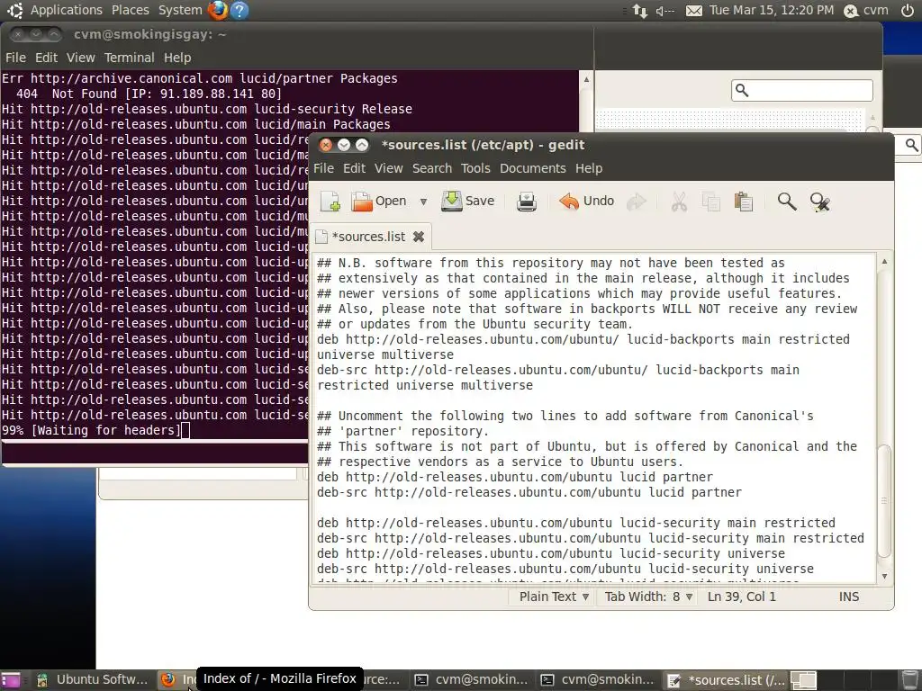The image size is (922, 691).
Task: Click terminal scrollbar up arrow
Action: (x=585, y=79)
